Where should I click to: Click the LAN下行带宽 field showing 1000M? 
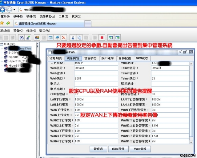pos(96,99)
